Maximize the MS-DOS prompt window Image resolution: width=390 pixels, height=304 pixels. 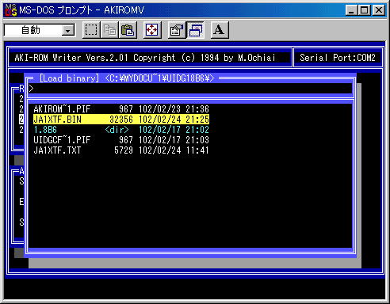[x=365, y=10]
